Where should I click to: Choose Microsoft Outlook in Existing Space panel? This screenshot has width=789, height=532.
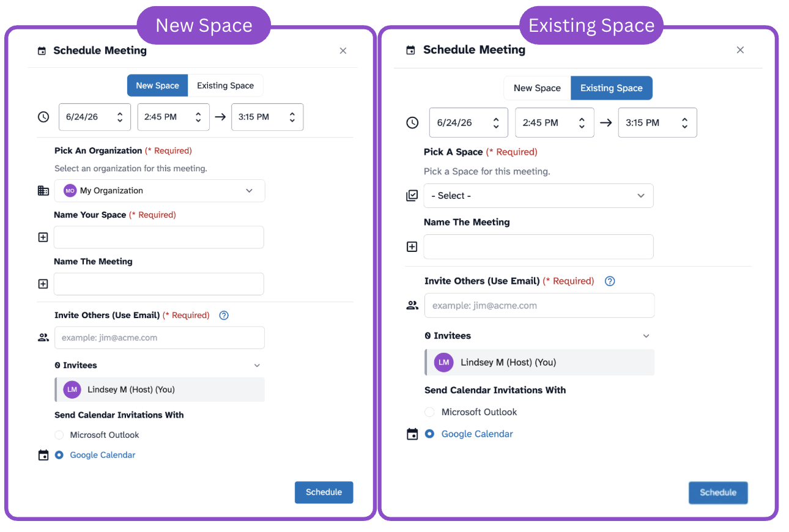(x=429, y=412)
